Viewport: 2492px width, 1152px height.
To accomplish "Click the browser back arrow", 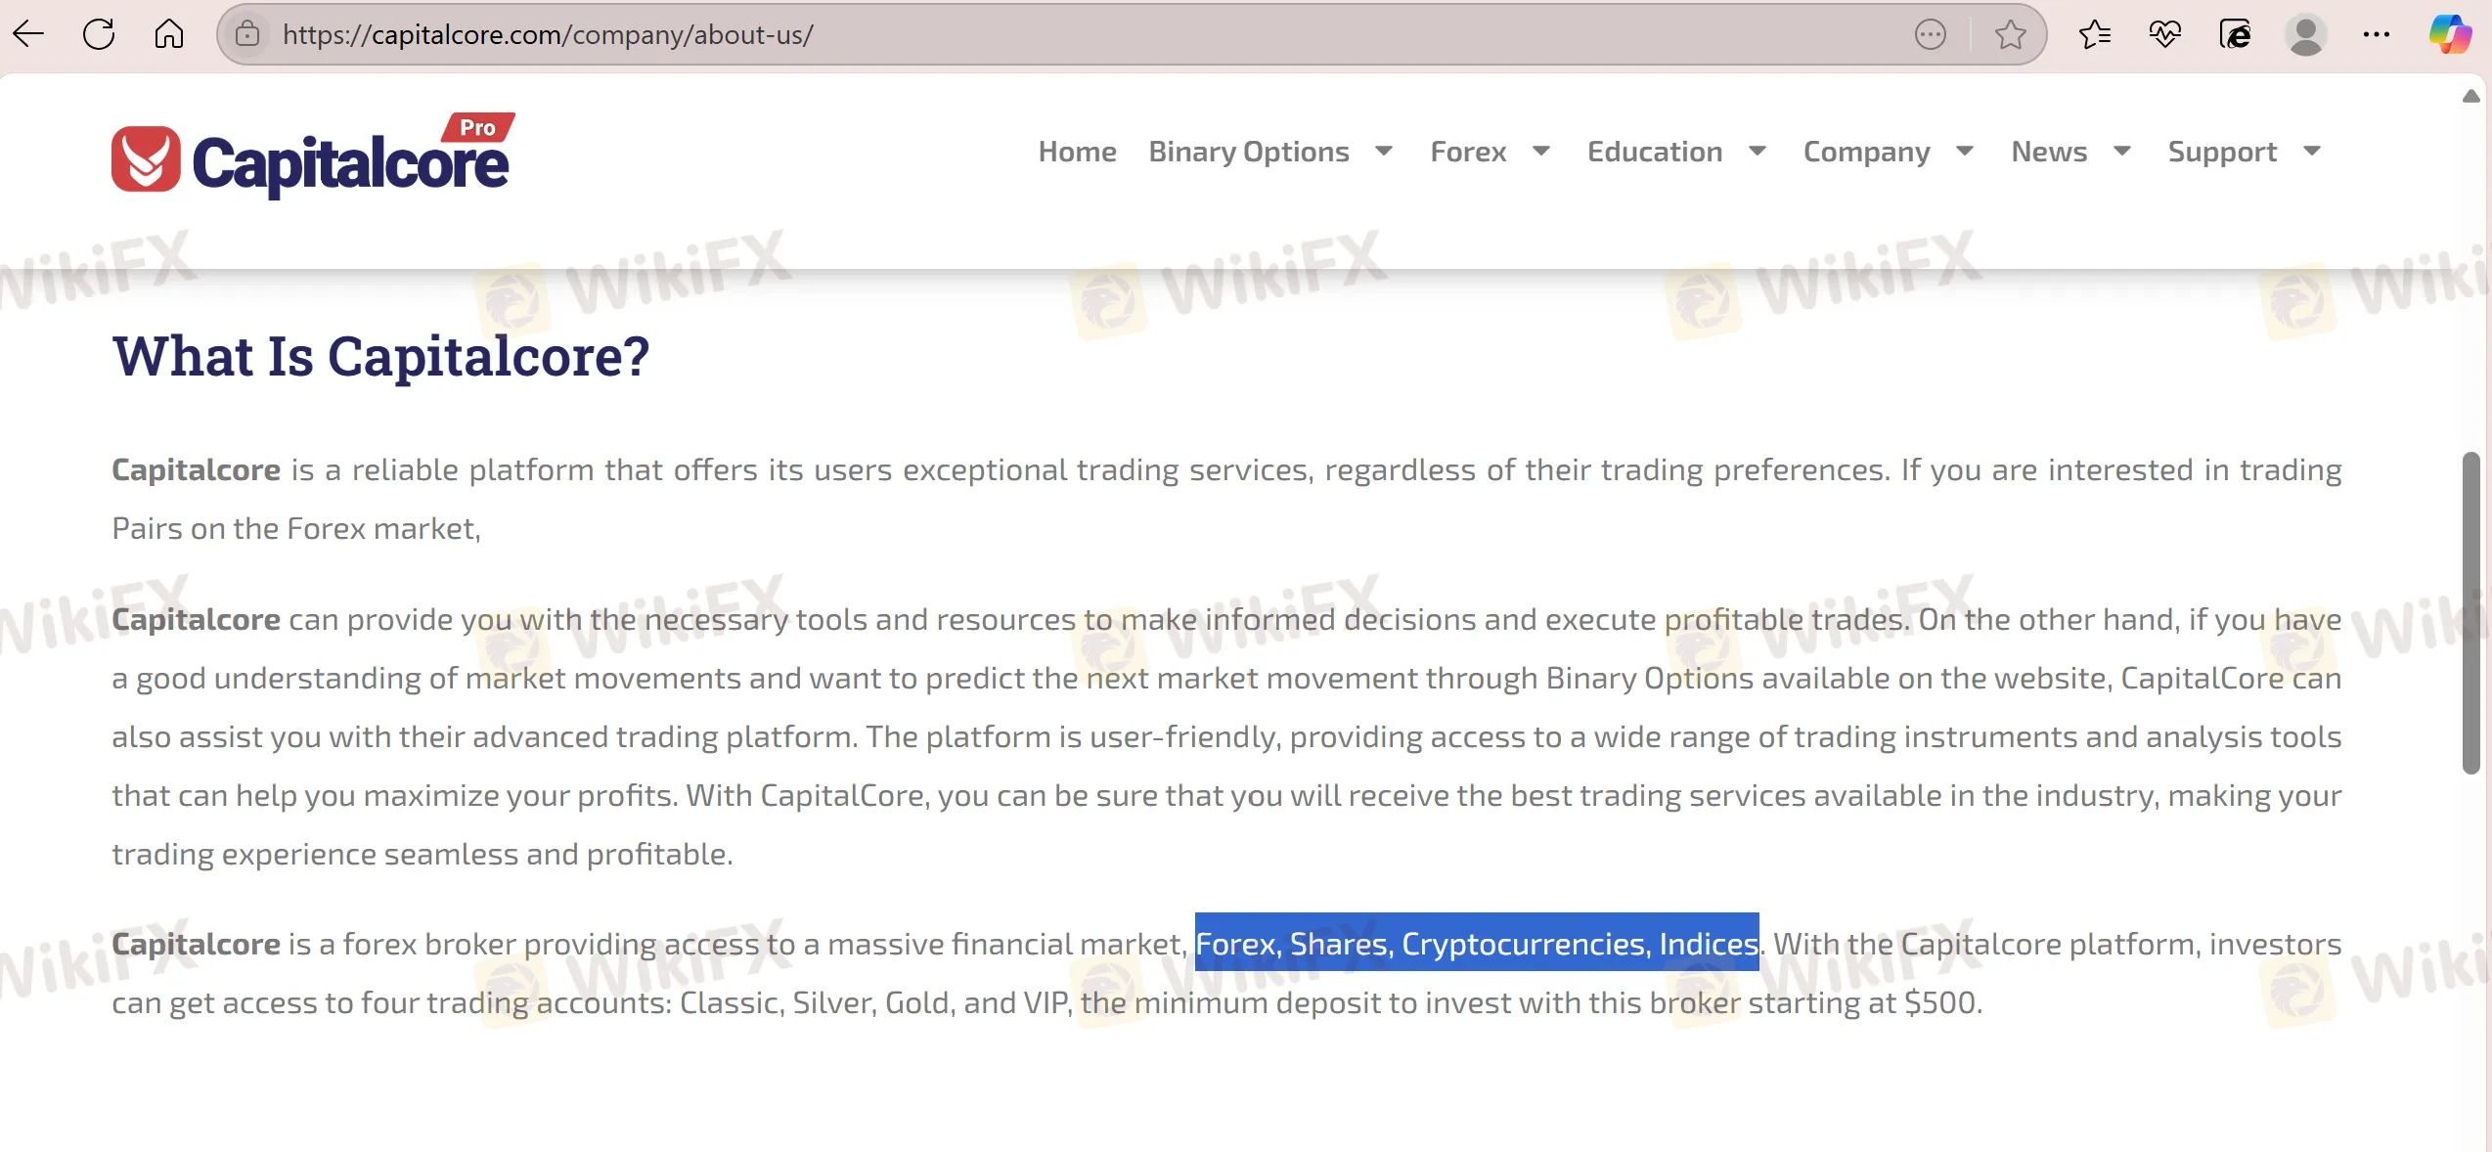I will click(x=29, y=34).
